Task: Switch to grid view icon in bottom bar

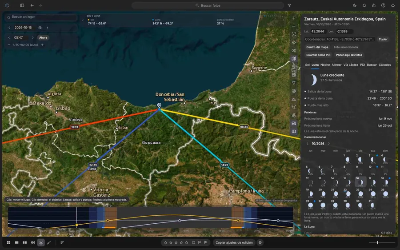Action: point(8,242)
